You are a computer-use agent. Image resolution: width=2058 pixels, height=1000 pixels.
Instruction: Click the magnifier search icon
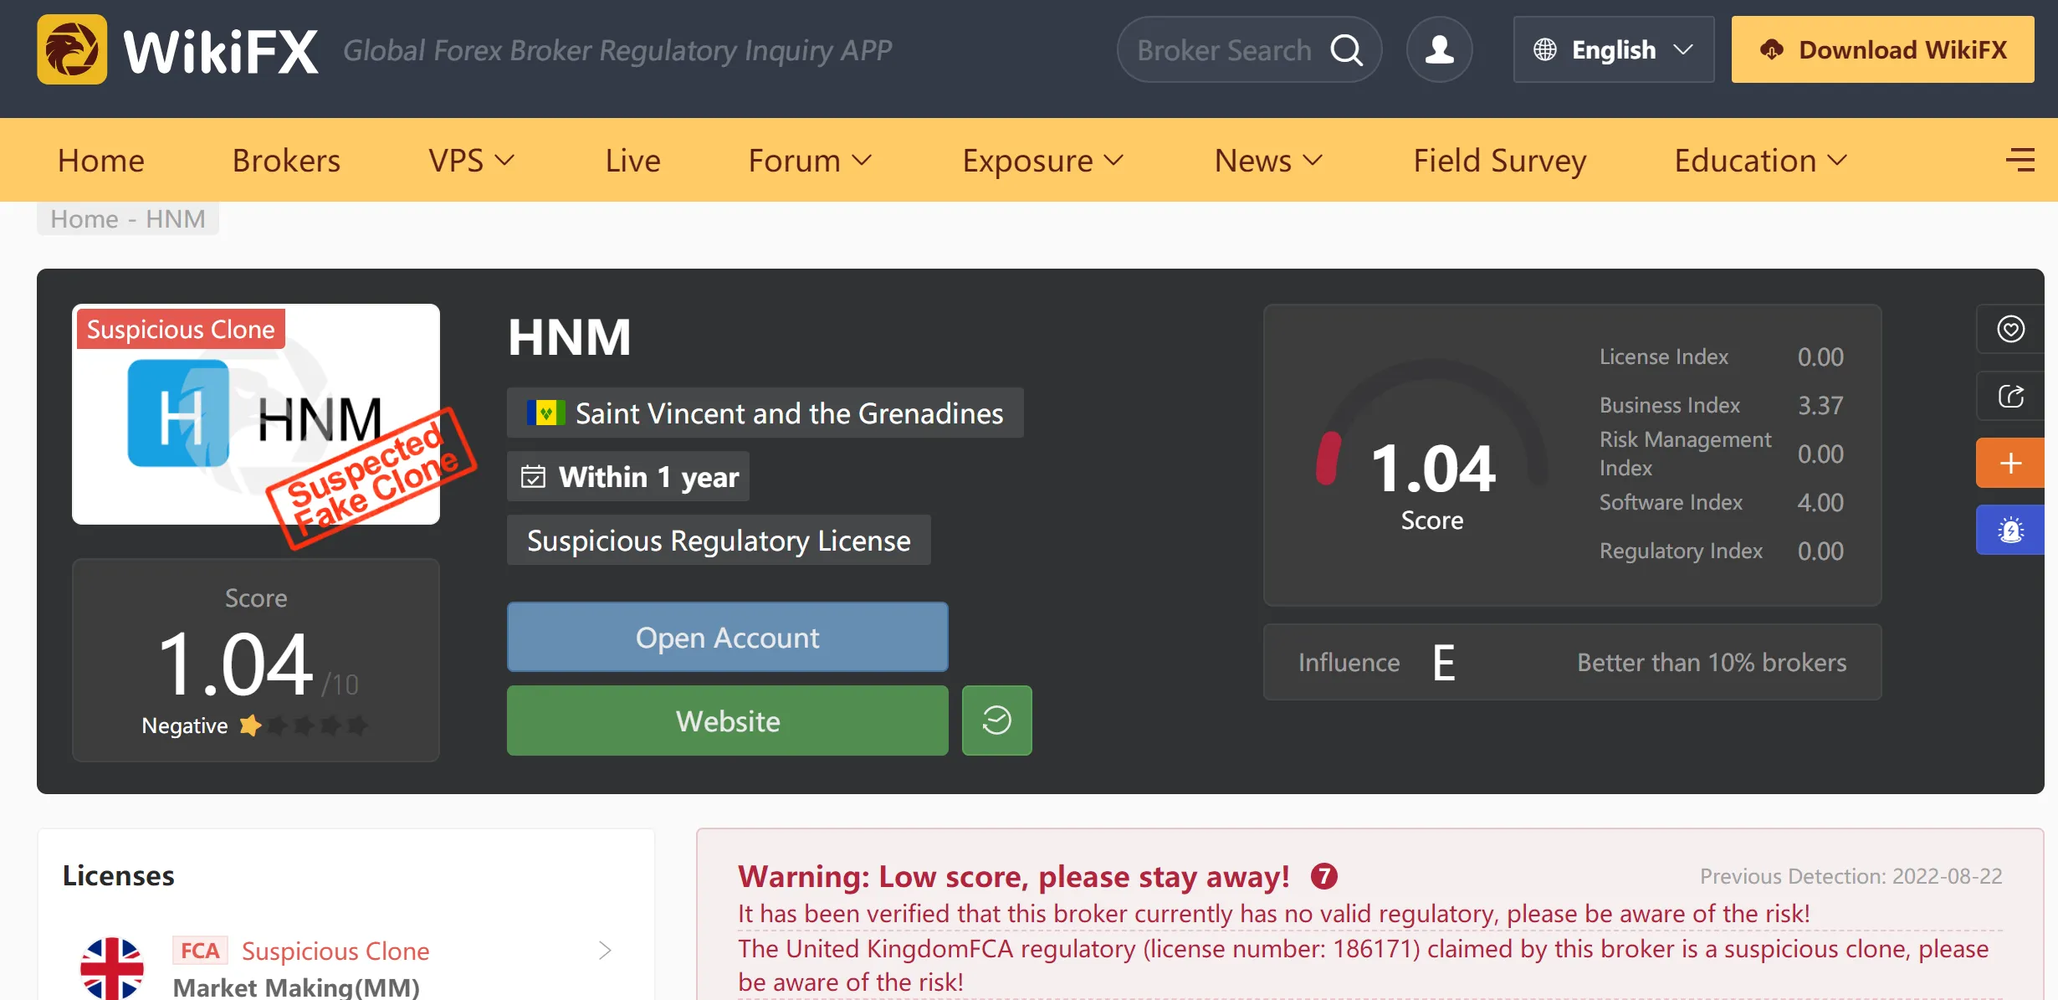(1346, 50)
